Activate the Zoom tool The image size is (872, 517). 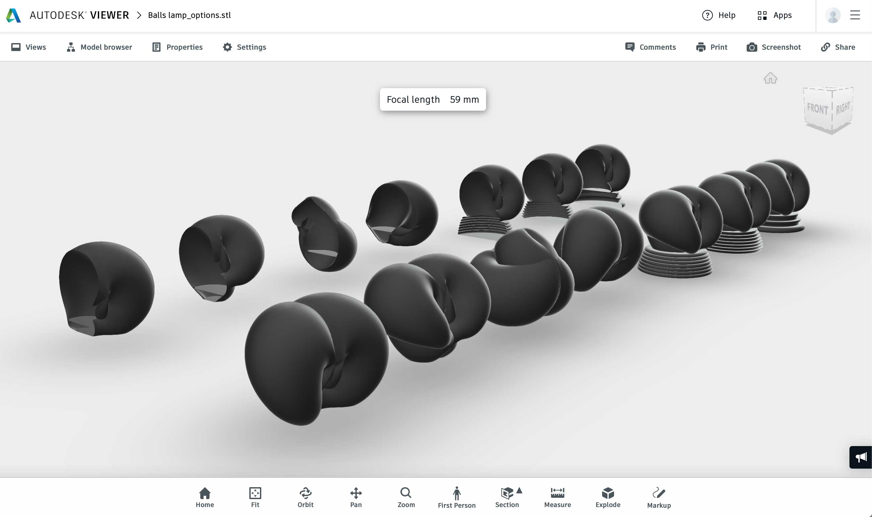[406, 497]
